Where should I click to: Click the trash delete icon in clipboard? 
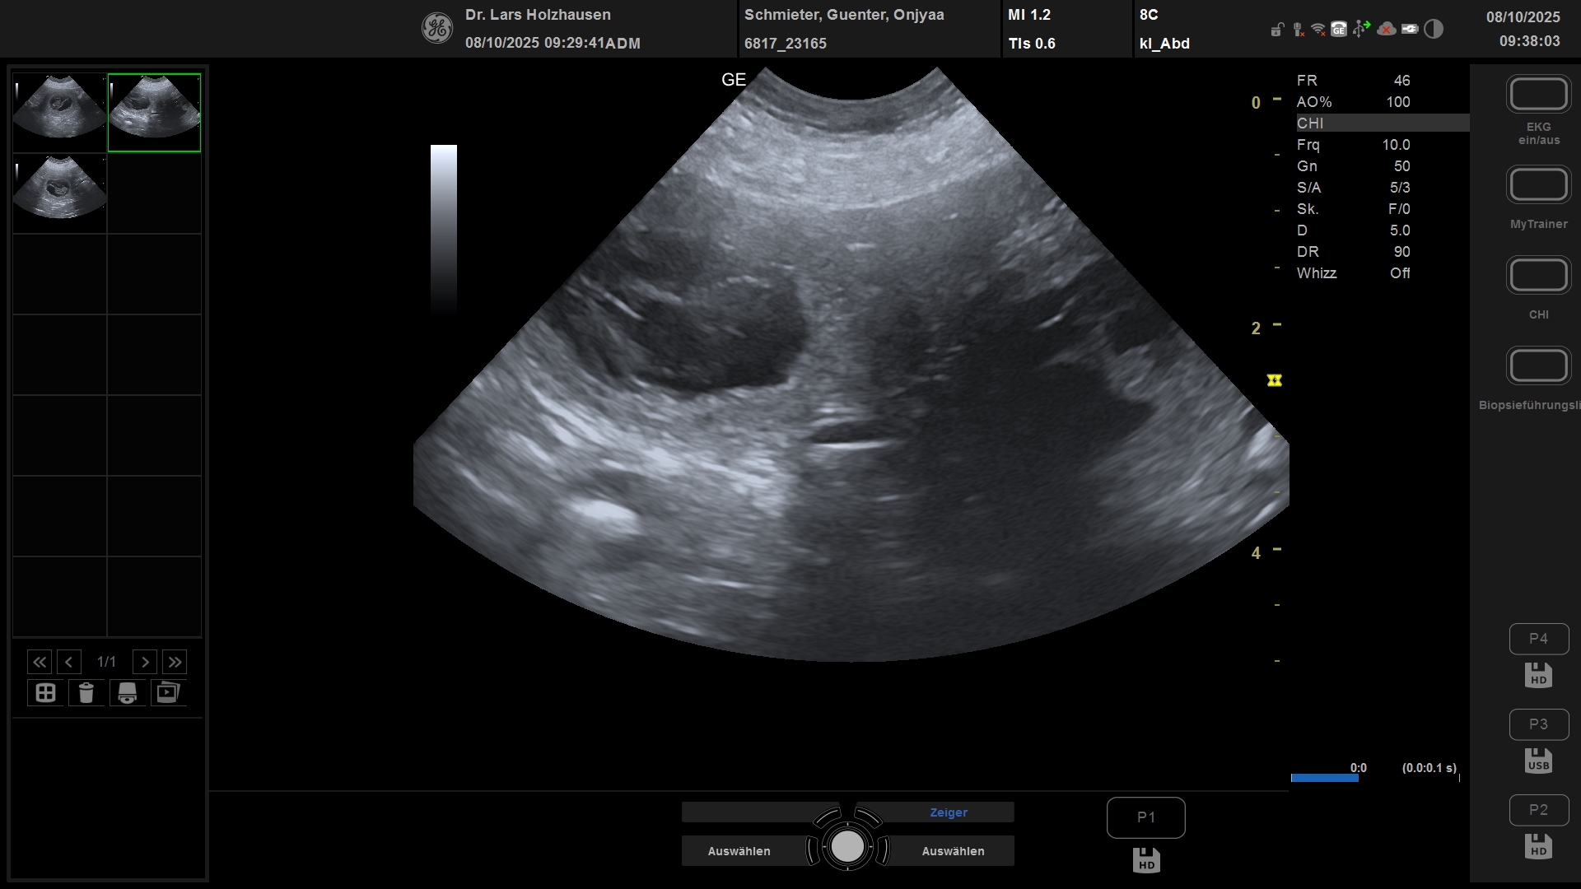pos(86,693)
